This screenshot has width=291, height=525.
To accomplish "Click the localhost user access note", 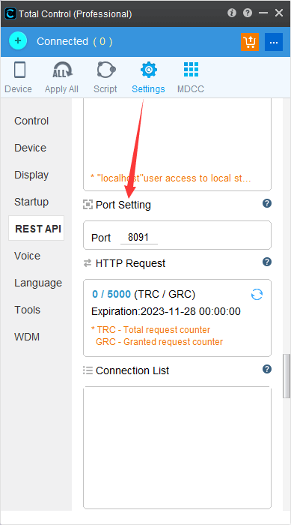I will tap(171, 178).
